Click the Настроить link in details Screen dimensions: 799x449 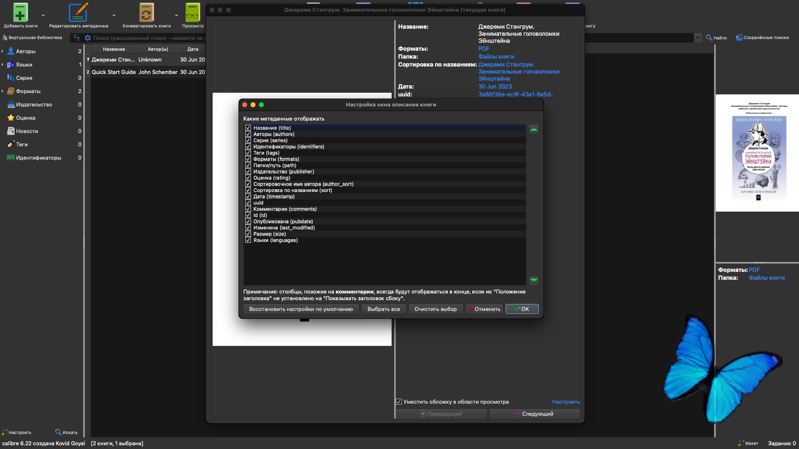[x=566, y=402]
